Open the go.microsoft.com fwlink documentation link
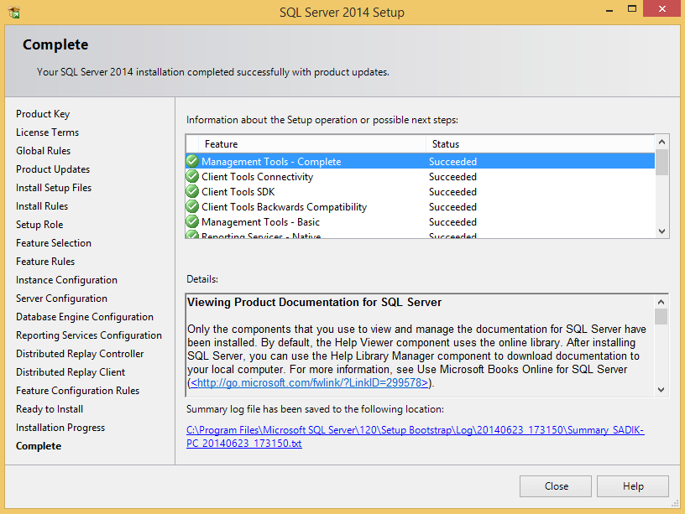The width and height of the screenshot is (685, 514). [x=309, y=382]
